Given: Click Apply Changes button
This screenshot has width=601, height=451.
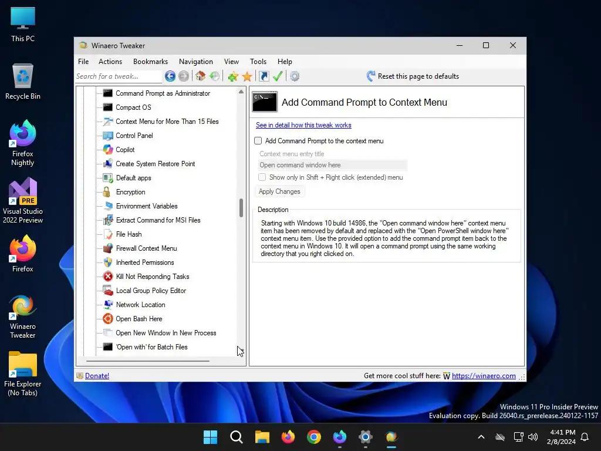Looking at the screenshot, I should (279, 191).
